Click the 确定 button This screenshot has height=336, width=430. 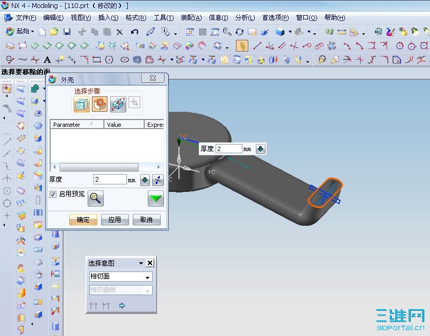tap(83, 220)
